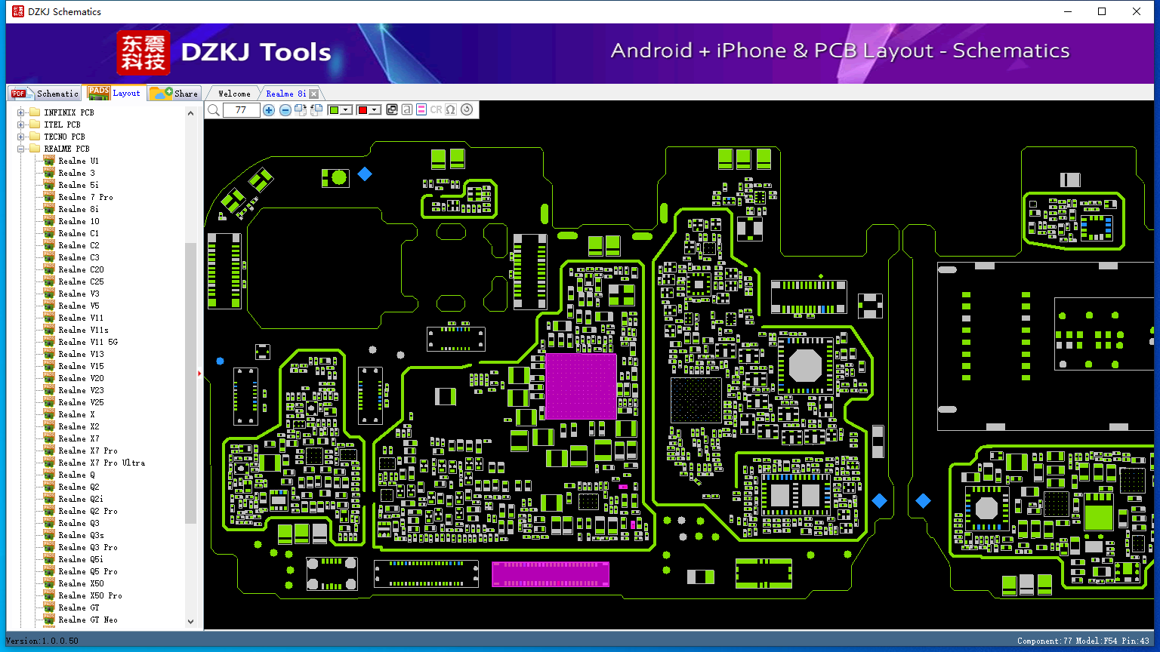The image size is (1160, 652).
Task: Click the green color swatch
Action: (x=335, y=110)
